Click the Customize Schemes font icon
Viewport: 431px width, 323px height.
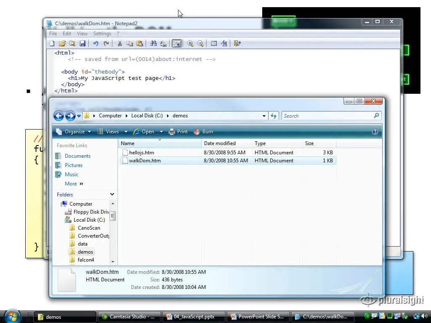click(224, 43)
